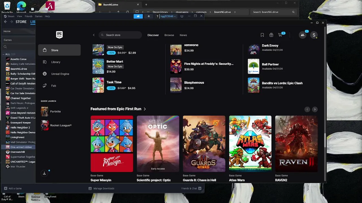Image resolution: width=362 pixels, height=203 pixels.
Task: Open the gift icon in Epic header
Action: [x=271, y=35]
